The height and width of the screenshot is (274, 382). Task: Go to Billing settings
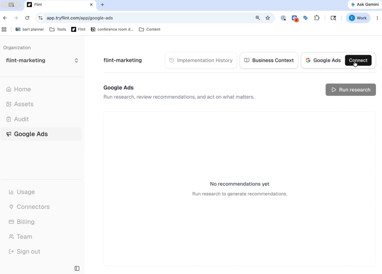22,222
